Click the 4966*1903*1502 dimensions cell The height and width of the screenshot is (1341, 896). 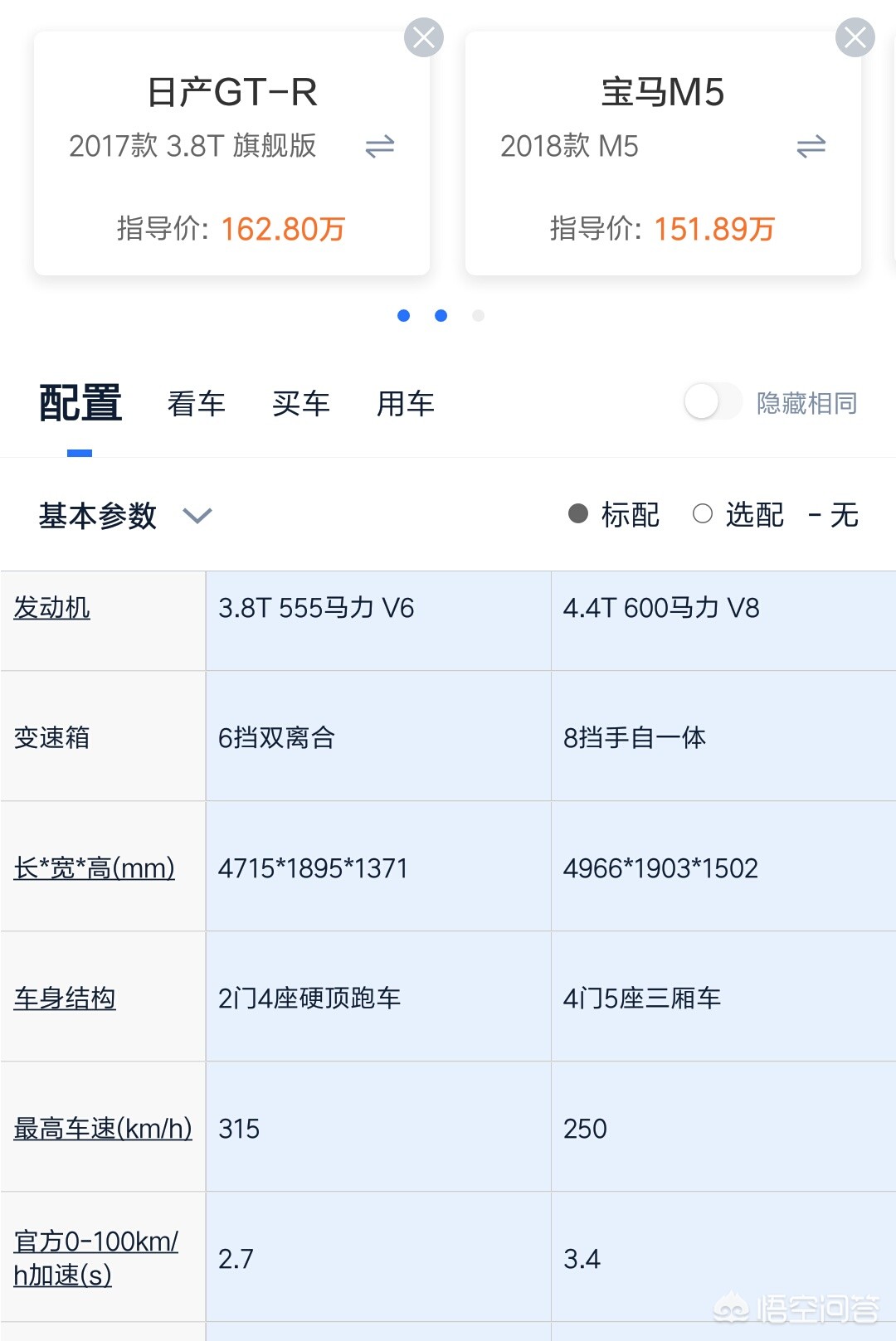tap(723, 866)
